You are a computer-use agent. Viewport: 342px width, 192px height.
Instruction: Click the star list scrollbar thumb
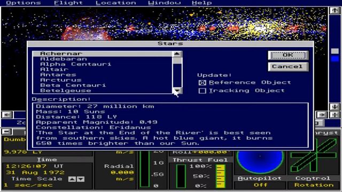pos(177,60)
